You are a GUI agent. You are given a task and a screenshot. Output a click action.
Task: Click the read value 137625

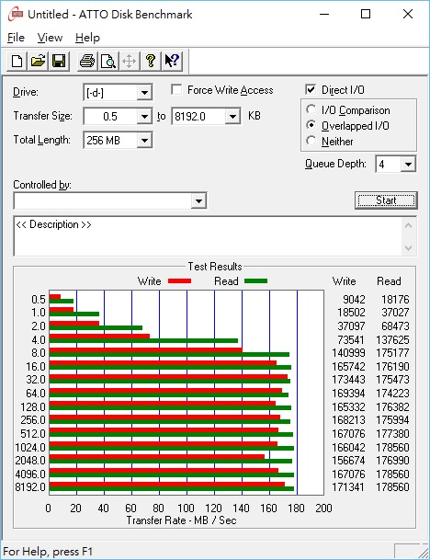point(392,339)
